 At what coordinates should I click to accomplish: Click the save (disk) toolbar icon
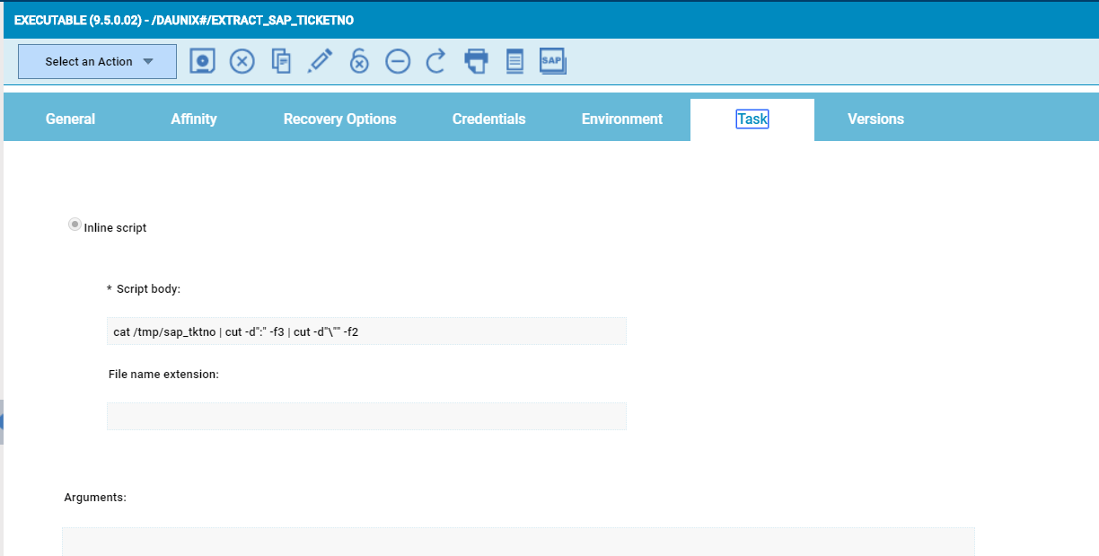(x=203, y=61)
